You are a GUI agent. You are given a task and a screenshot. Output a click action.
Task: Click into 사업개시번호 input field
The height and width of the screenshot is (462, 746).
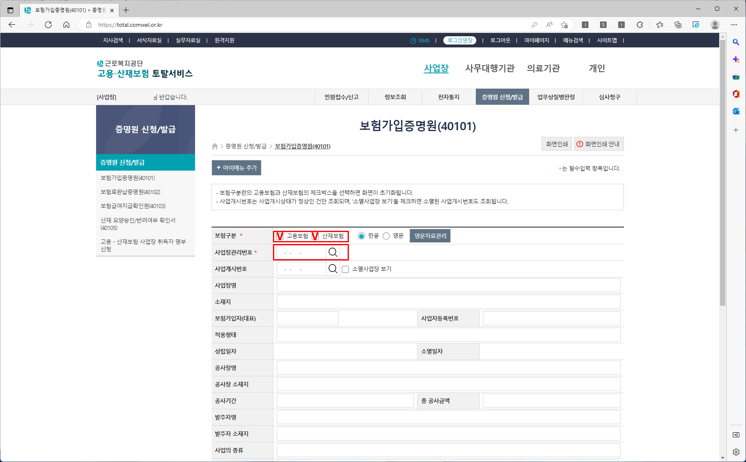[301, 269]
